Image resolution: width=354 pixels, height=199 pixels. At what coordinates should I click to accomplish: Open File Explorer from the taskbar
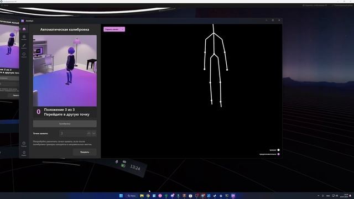click(x=142, y=196)
